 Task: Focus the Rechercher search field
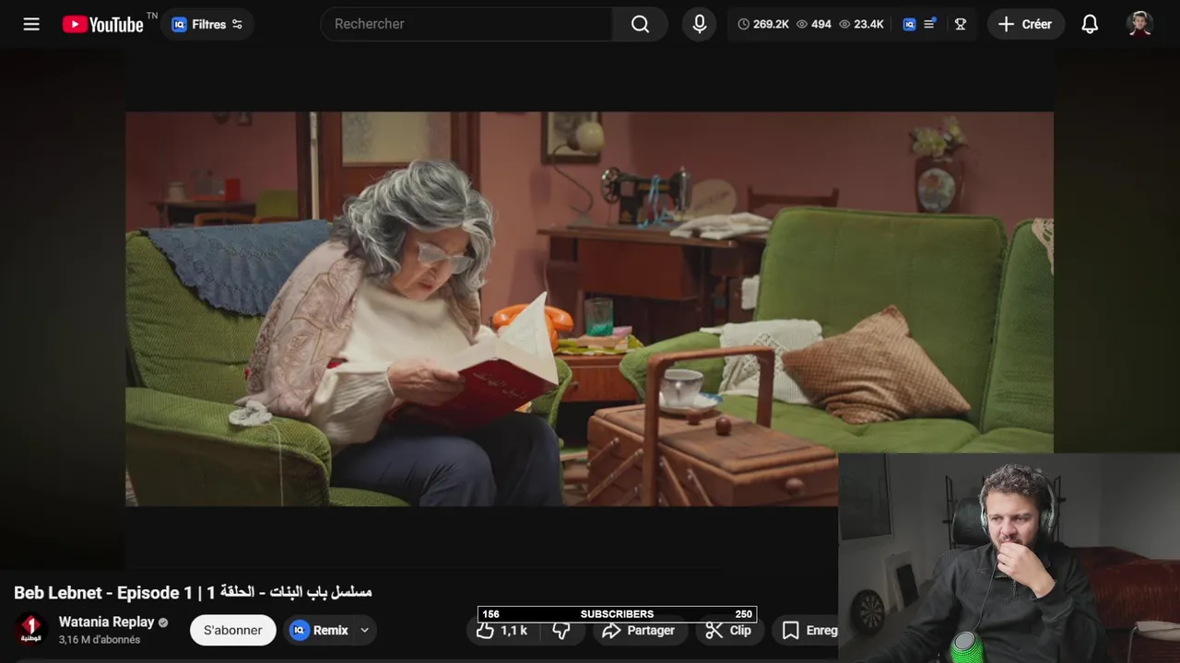coord(466,24)
